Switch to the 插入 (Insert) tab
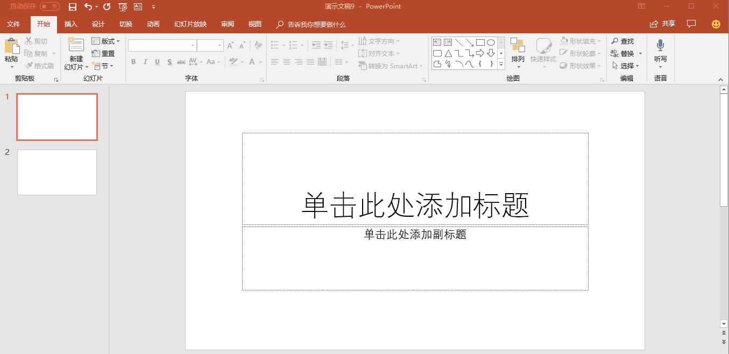The image size is (729, 354). click(x=71, y=24)
